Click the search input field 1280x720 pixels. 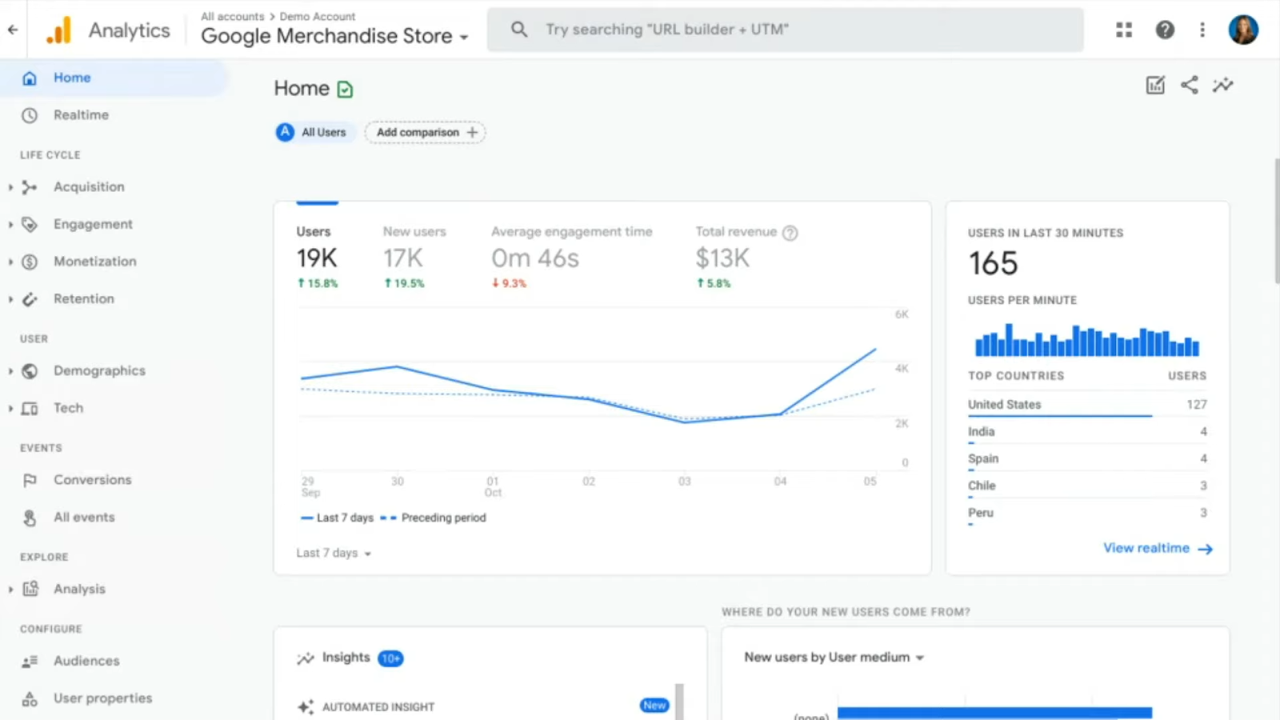pyautogui.click(x=785, y=30)
